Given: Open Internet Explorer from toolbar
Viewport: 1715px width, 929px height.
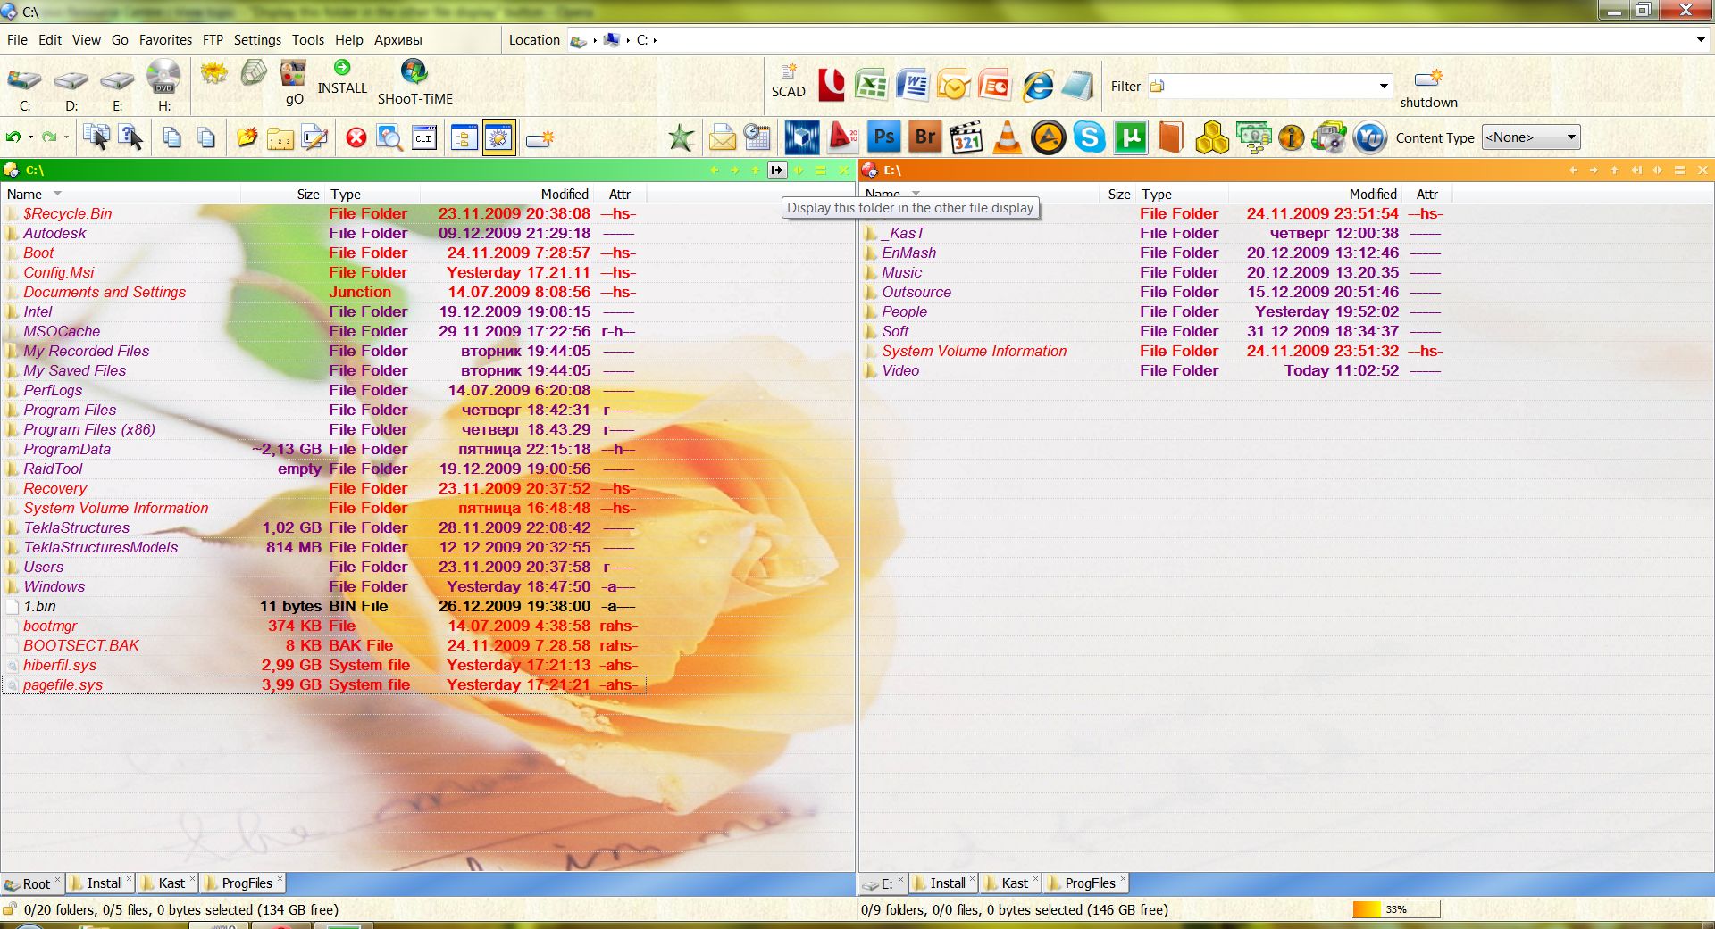Looking at the screenshot, I should coord(1037,86).
